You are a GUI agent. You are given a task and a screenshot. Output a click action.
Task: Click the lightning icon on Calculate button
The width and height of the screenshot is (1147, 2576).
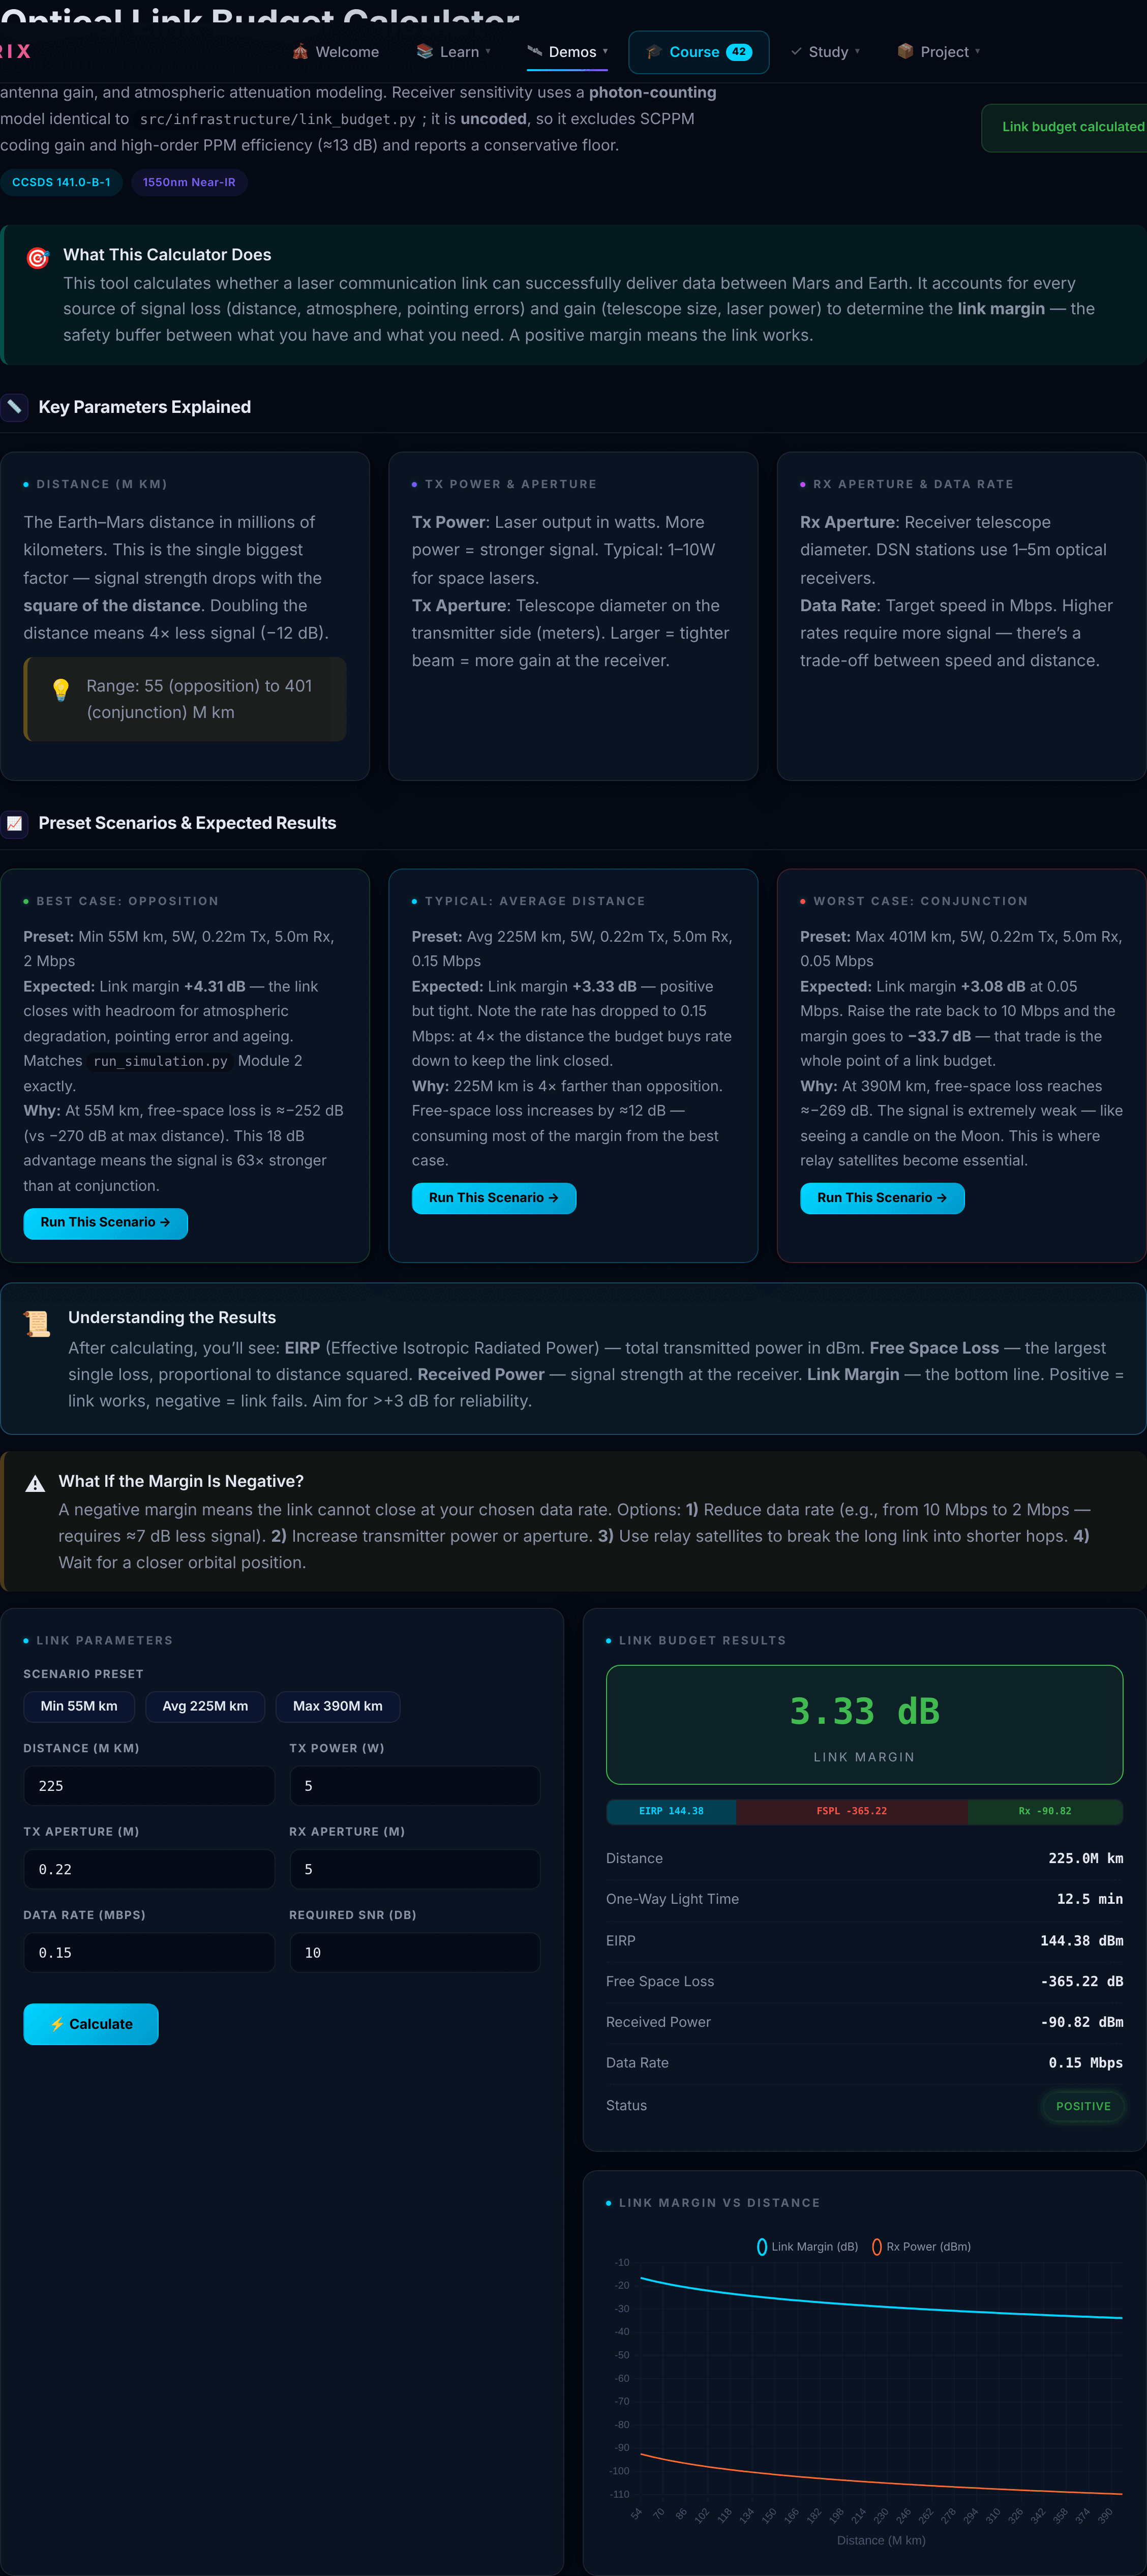point(57,2024)
